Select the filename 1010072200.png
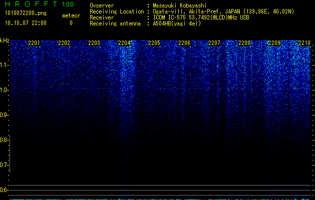 26,13
